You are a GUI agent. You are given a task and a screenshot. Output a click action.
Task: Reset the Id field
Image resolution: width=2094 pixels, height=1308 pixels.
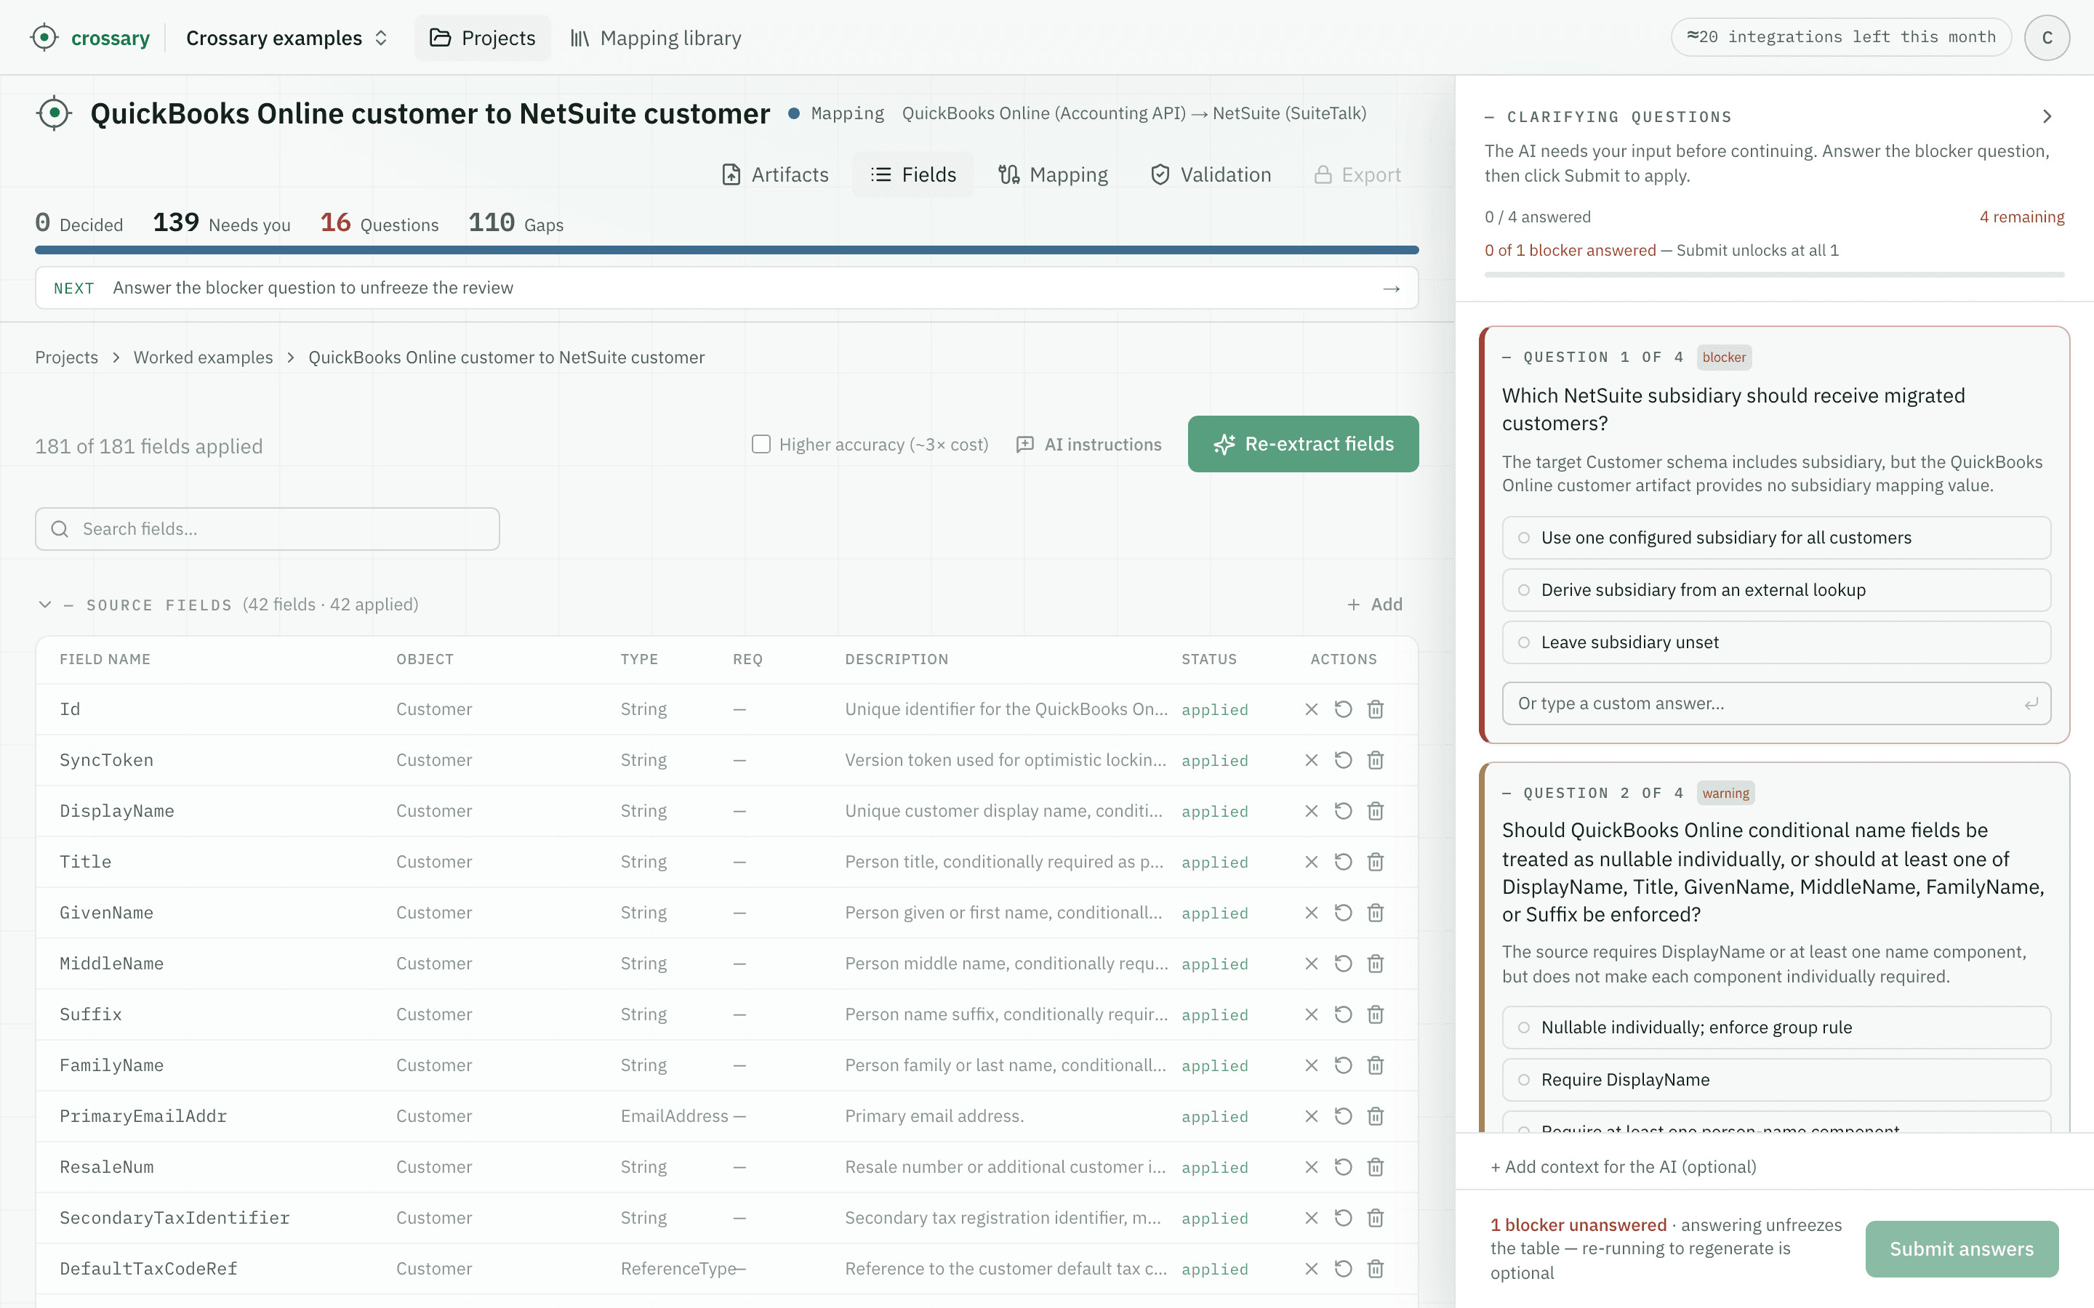coord(1343,709)
